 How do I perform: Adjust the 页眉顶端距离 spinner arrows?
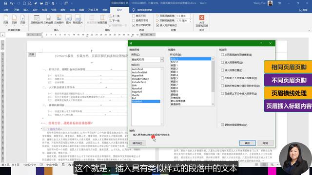[x=190, y=16]
